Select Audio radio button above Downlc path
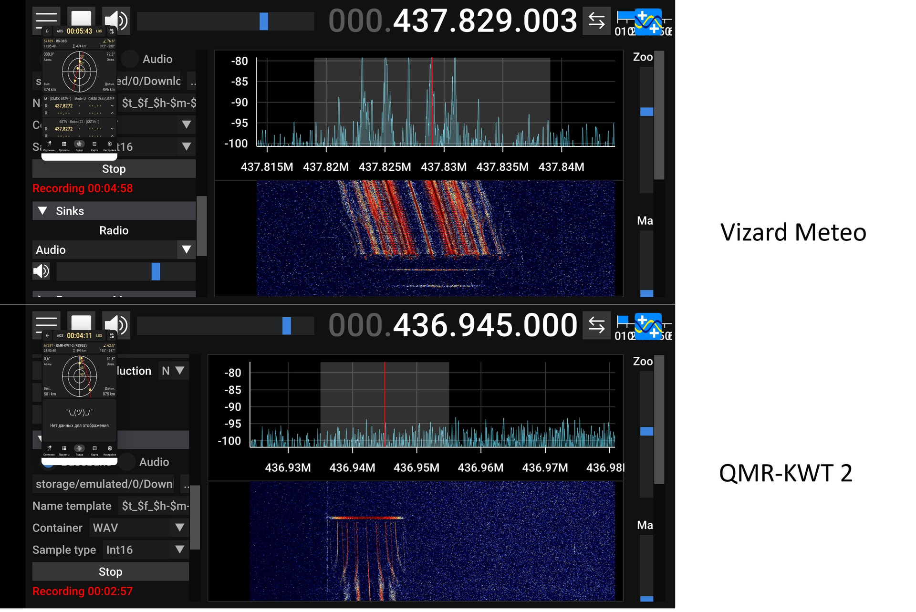Image resolution: width=916 pixels, height=612 pixels. tap(130, 59)
